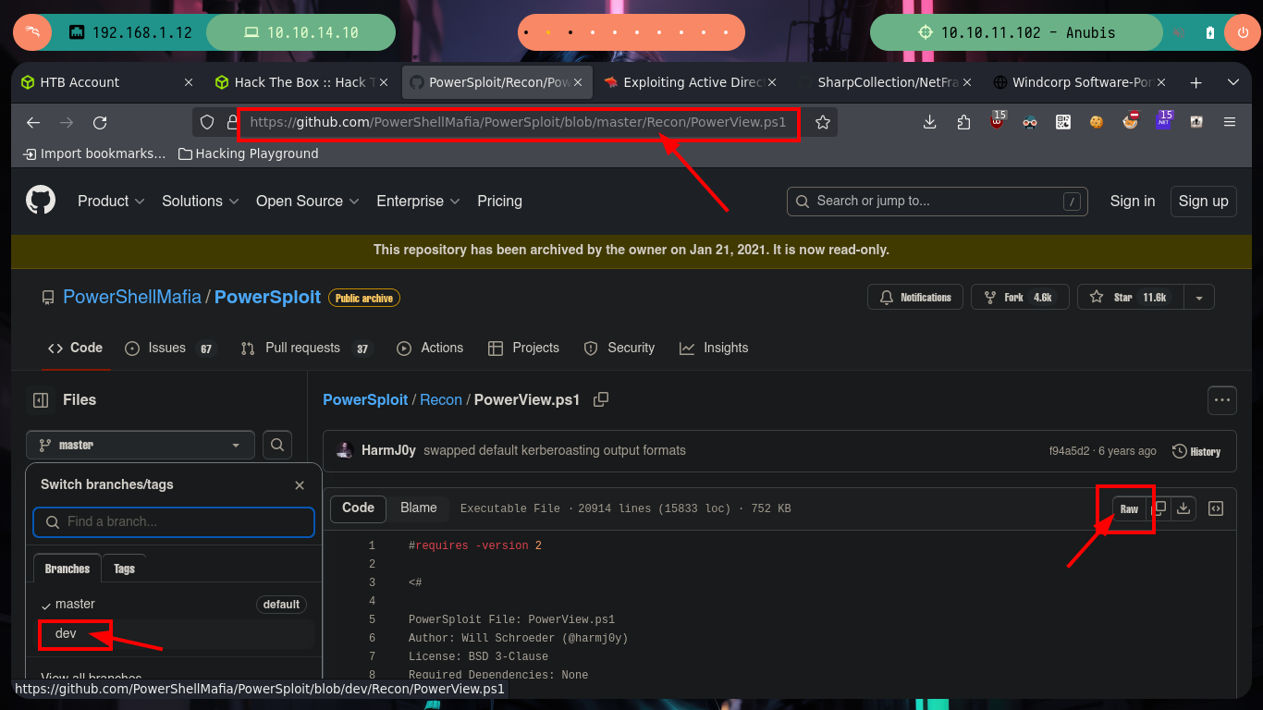This screenshot has width=1263, height=710.
Task: Expand the Enterprise menu
Action: [418, 201]
